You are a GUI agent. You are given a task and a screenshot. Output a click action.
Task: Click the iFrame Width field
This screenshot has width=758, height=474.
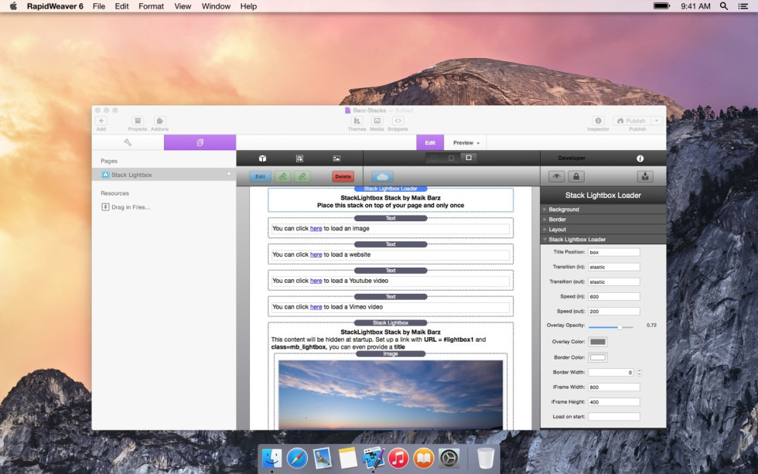(614, 387)
